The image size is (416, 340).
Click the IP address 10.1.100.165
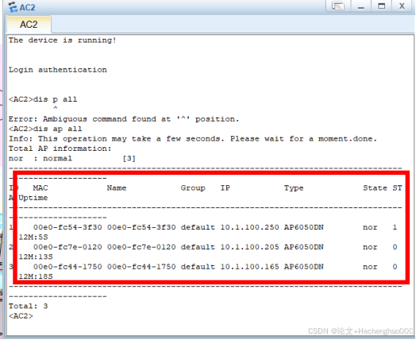tap(249, 266)
